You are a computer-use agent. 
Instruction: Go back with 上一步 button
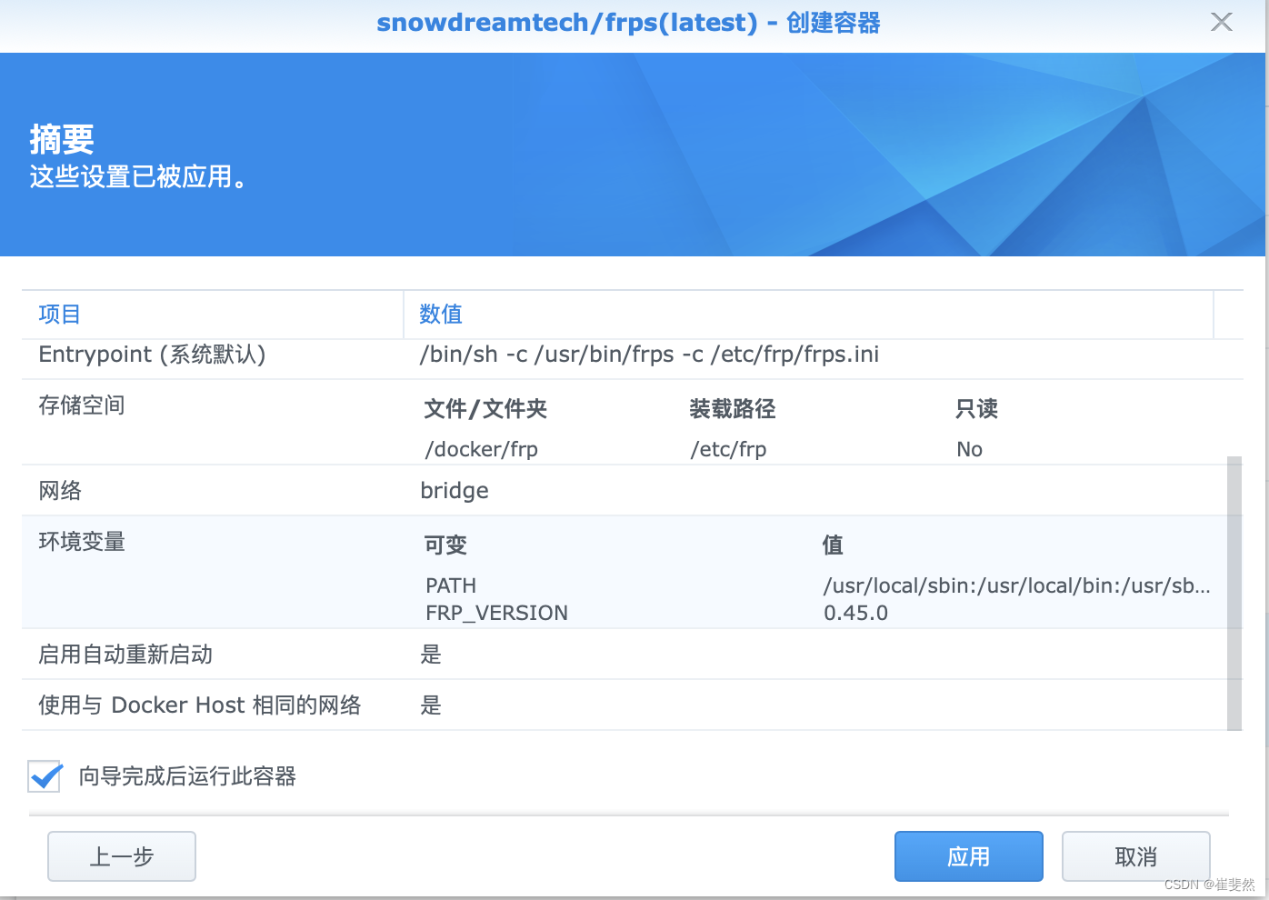tap(122, 856)
